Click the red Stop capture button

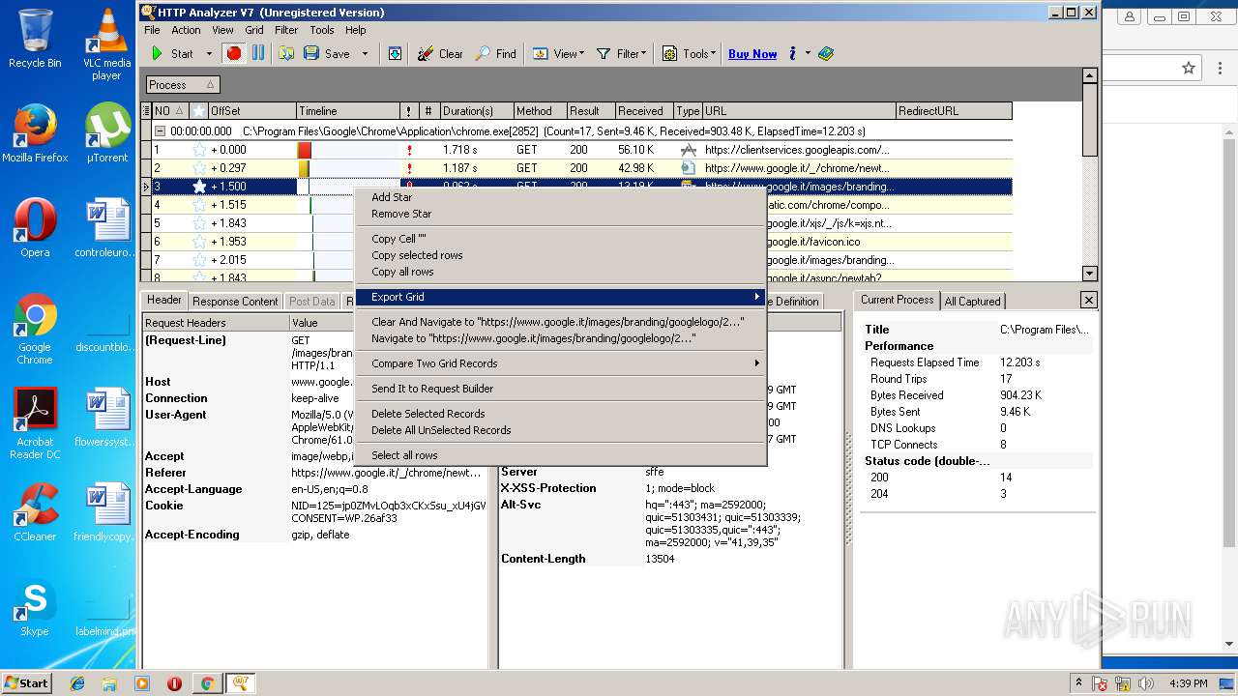click(233, 54)
